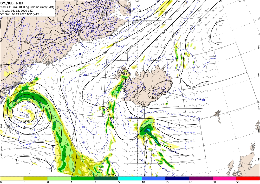260x184 pixels.
Task: Select the blue 10 mm legend swatch
Action: 154,178
